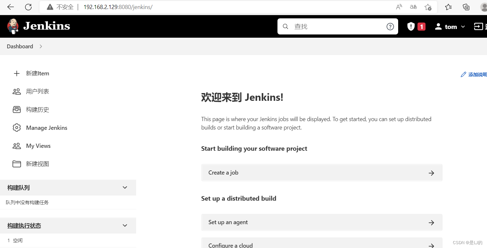Click the user avatar icon beside tom
Image resolution: width=487 pixels, height=248 pixels.
coord(438,26)
